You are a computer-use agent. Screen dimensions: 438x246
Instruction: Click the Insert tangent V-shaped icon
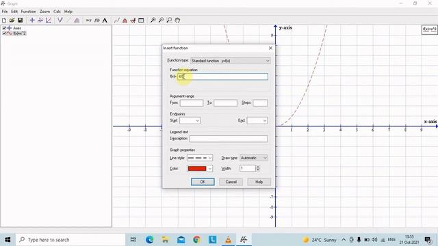pyautogui.click(x=60, y=20)
